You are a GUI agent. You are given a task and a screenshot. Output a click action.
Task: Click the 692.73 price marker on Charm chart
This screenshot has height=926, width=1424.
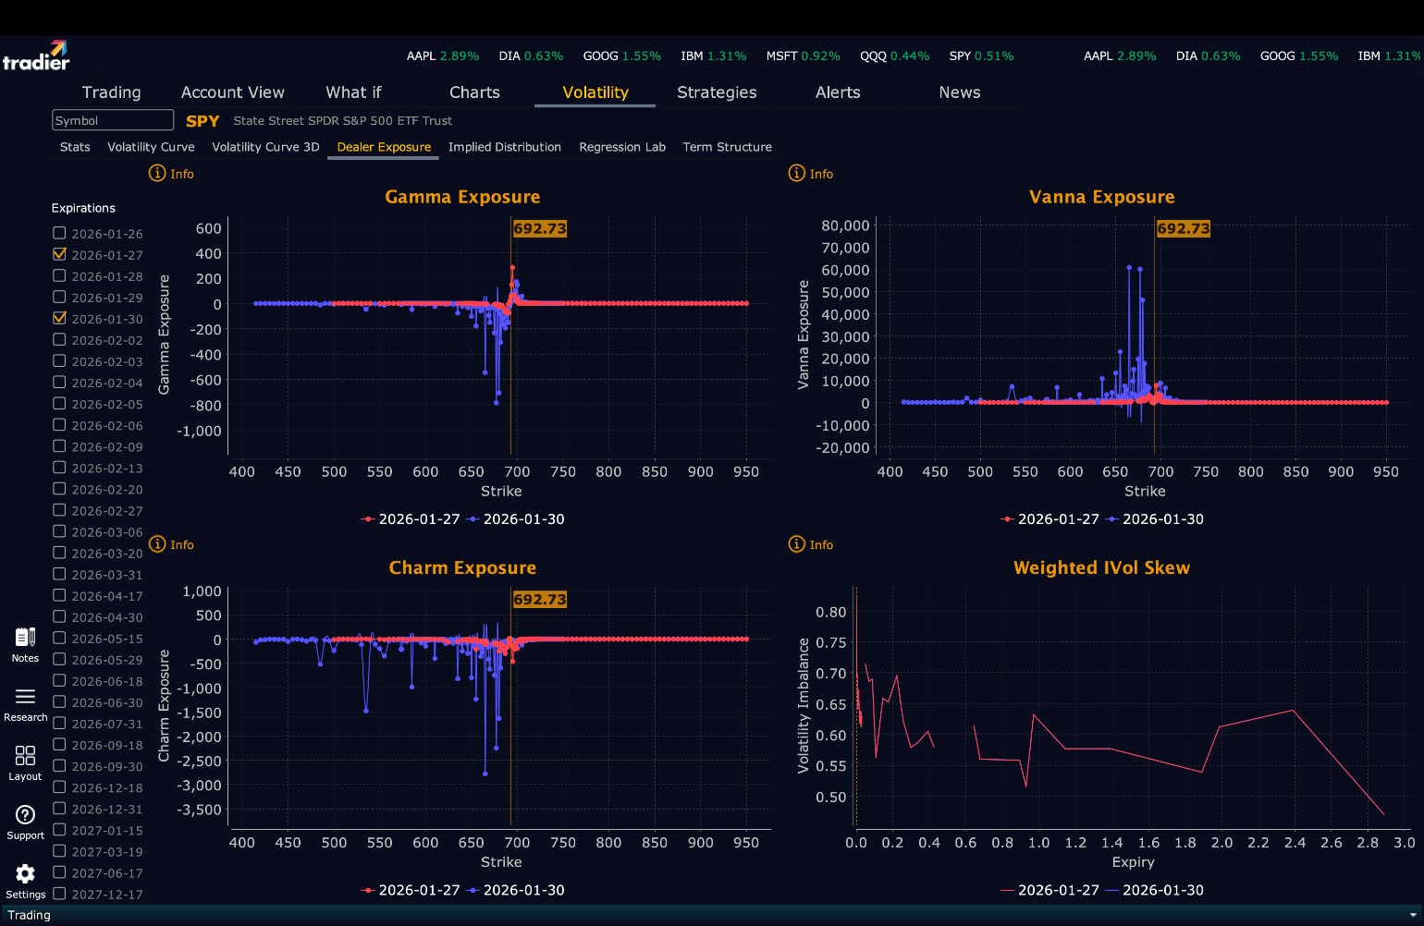coord(540,600)
